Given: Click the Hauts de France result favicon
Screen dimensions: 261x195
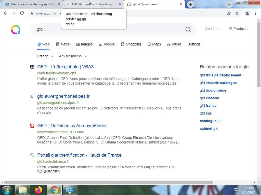Looking at the screenshot, I should click(x=32, y=155).
